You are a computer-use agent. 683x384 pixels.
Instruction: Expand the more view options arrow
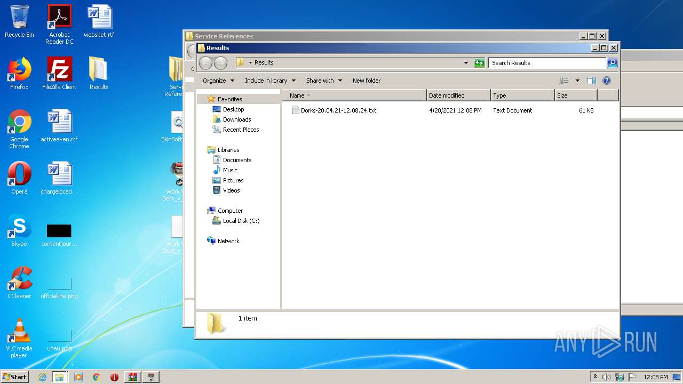tap(577, 81)
